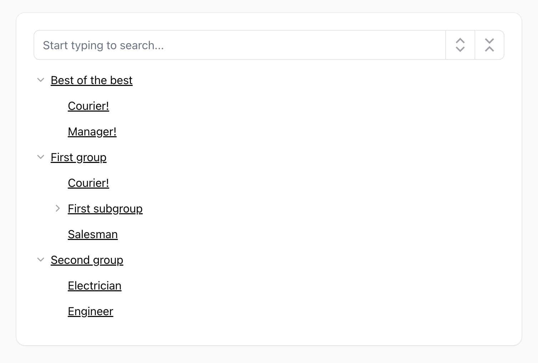Select the 'Manager!' item
Image resolution: width=538 pixels, height=363 pixels.
click(92, 132)
